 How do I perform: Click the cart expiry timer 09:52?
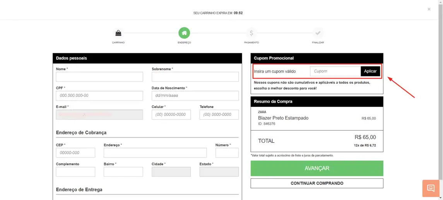point(238,13)
